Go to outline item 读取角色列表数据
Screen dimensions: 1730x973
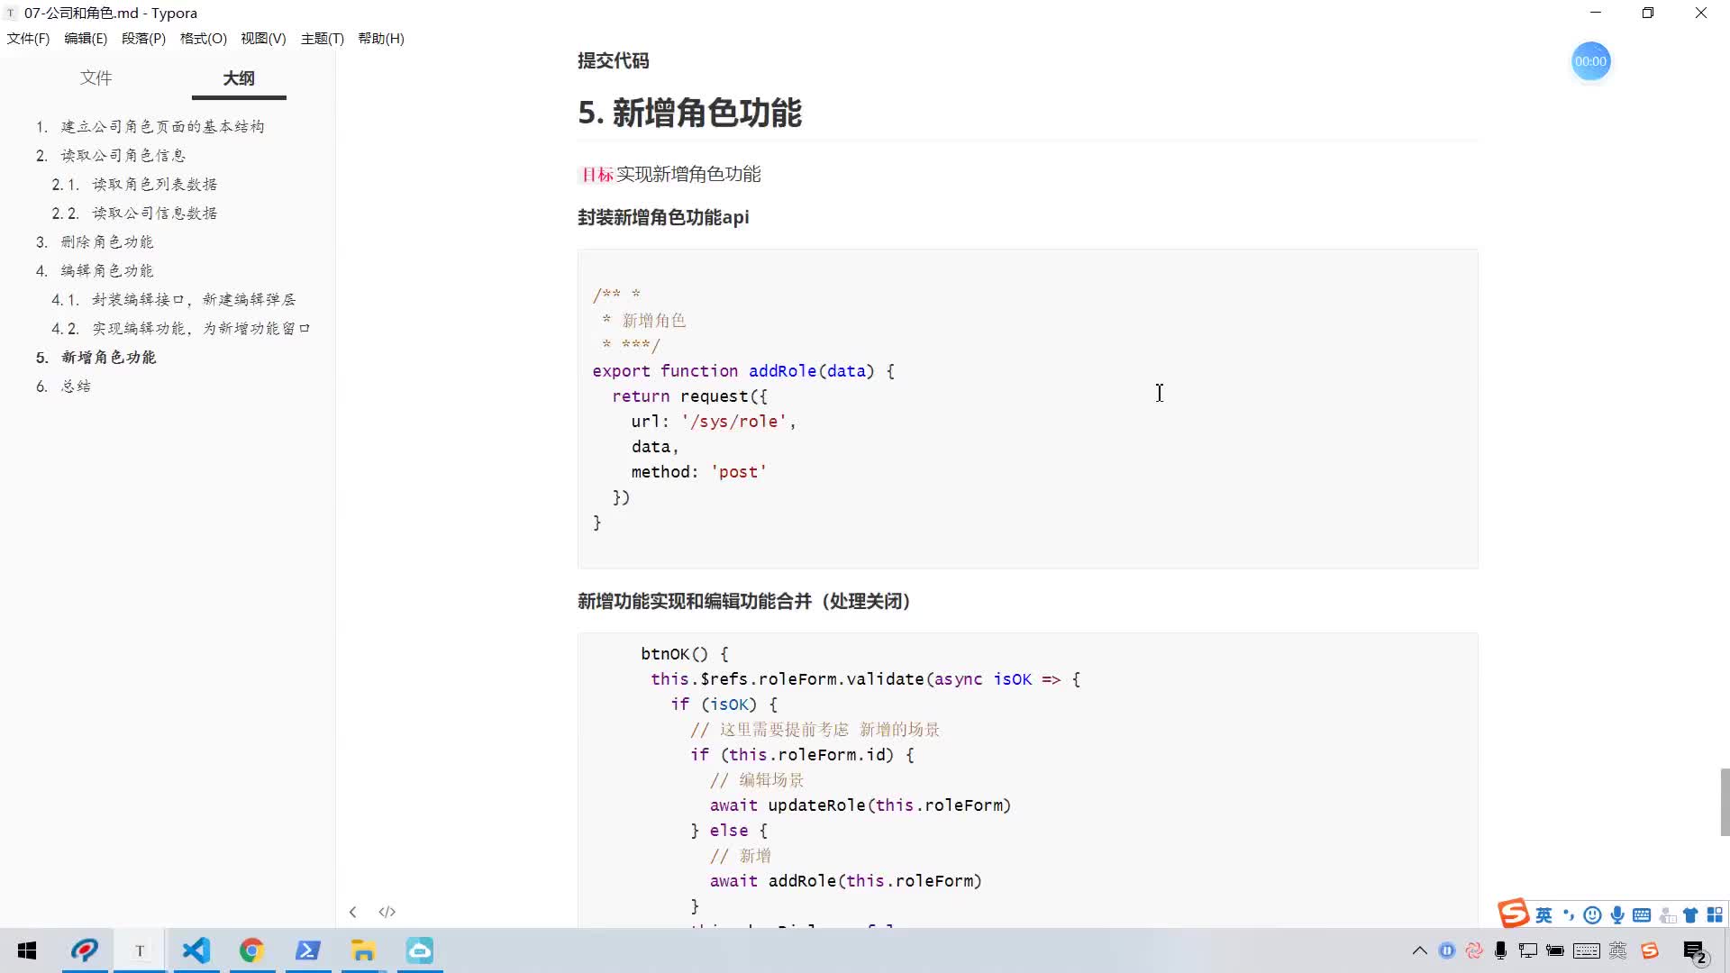pyautogui.click(x=154, y=184)
